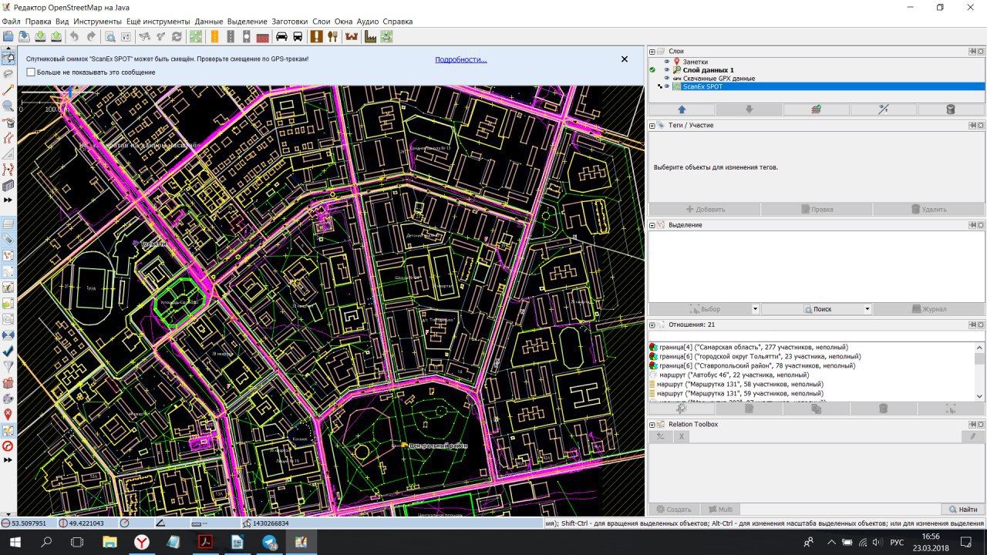Toggle pin button of Отношения panel
Screen dimensions: 987x555
click(972, 325)
